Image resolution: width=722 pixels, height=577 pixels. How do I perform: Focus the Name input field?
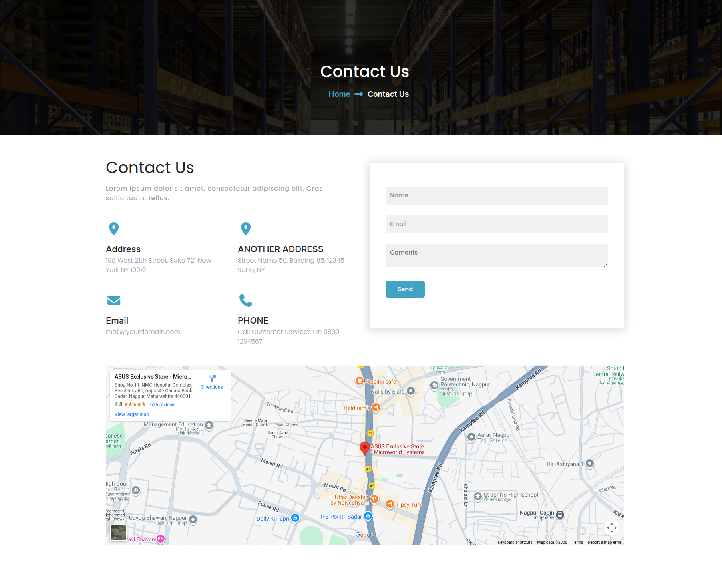496,195
